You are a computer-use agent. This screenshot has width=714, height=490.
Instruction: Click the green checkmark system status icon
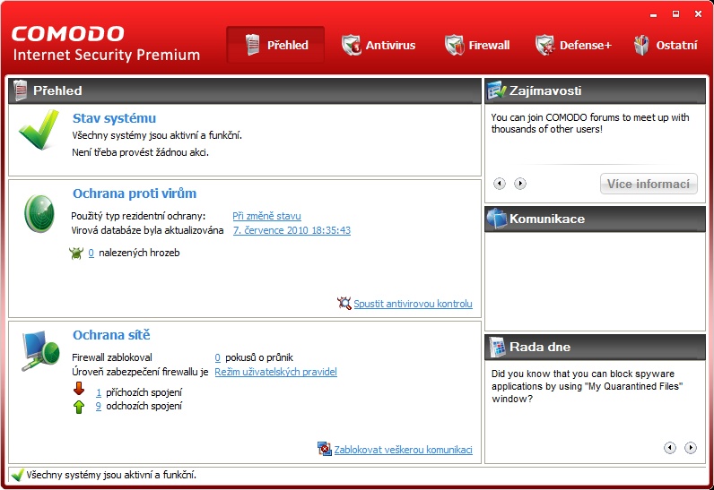(39, 130)
